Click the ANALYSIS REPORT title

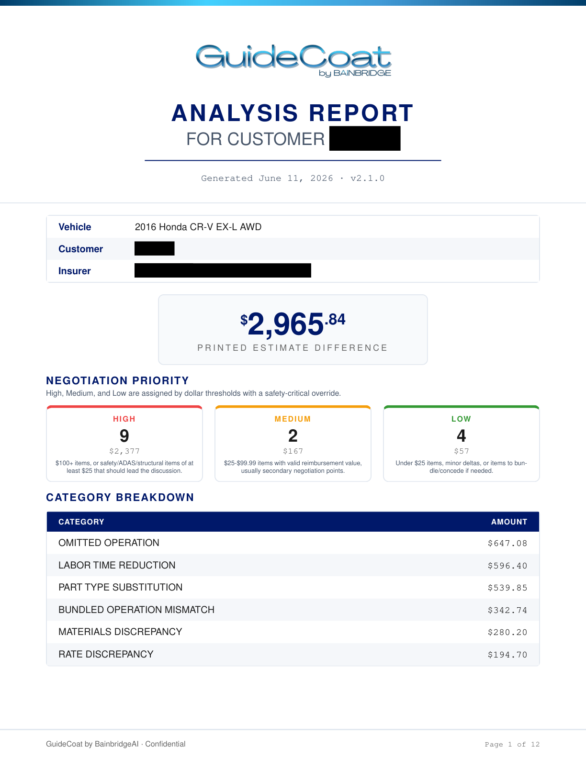pyautogui.click(x=293, y=113)
